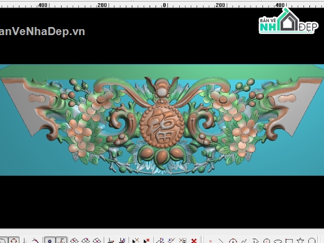Image resolution: width=324 pixels, height=243 pixels.
Task: Select the star shape tool
Action: [300, 240]
